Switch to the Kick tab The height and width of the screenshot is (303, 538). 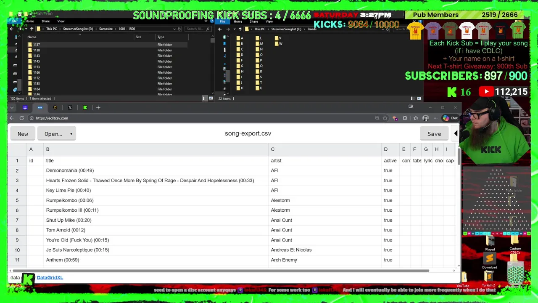point(85,108)
